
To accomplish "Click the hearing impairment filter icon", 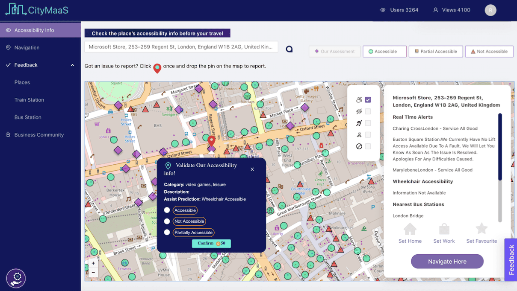I will [x=359, y=123].
